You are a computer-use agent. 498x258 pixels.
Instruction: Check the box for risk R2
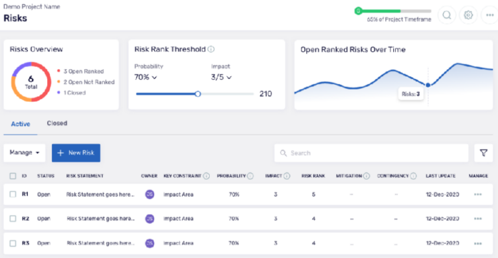pos(13,219)
